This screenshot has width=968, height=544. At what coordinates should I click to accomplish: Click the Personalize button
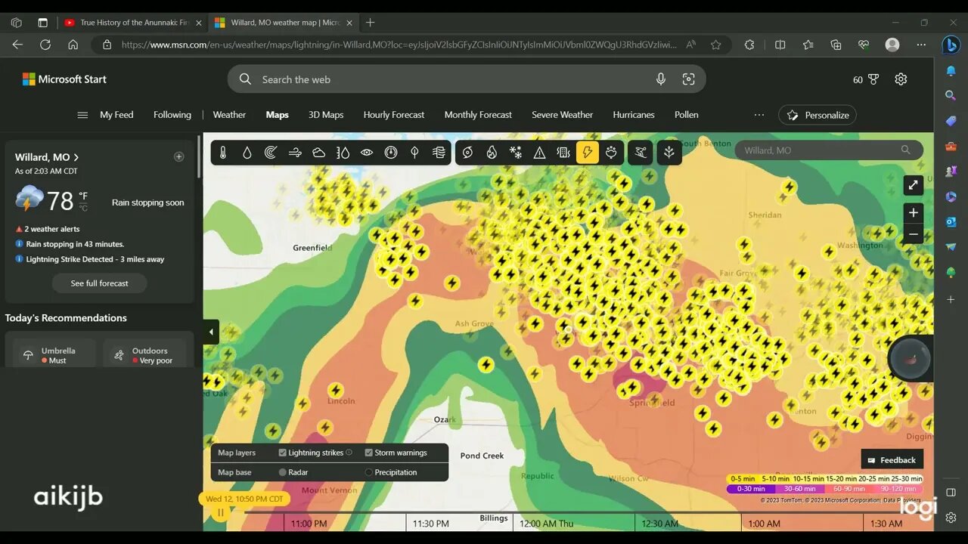click(818, 115)
